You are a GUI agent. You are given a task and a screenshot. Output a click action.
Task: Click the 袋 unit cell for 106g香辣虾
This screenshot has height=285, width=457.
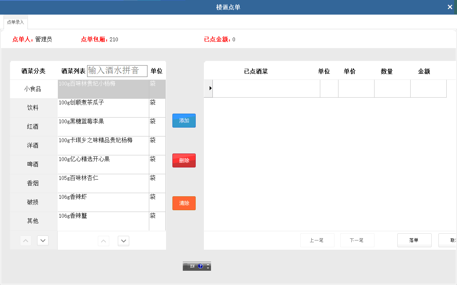point(157,202)
